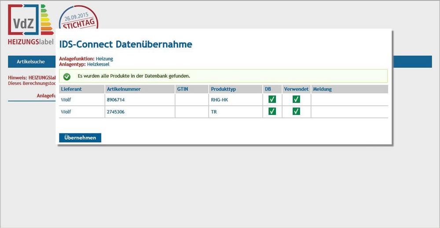The image size is (440, 228).
Task: Toggle Verwendet checkmark for article 2745306
Action: (x=296, y=111)
